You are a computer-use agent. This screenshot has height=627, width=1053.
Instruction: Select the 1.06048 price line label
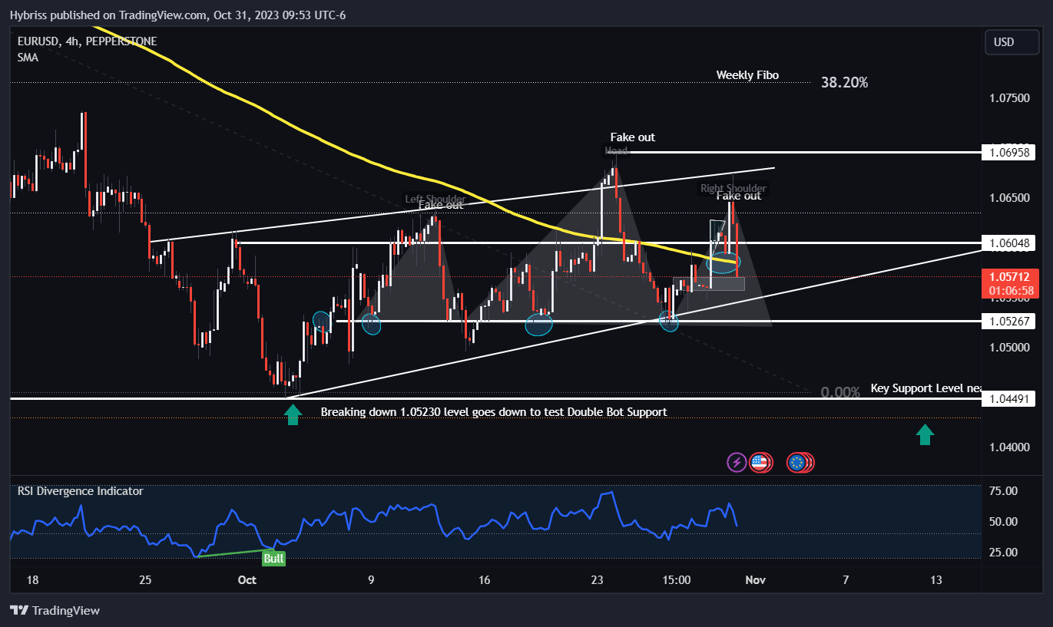coord(1008,243)
